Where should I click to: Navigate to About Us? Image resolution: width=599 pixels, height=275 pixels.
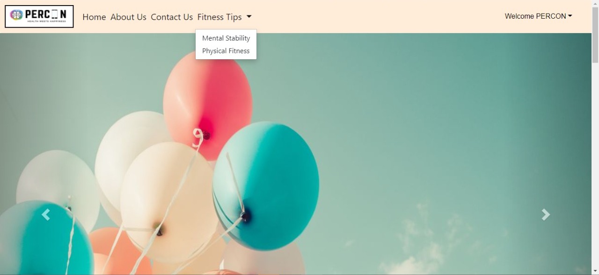pyautogui.click(x=128, y=17)
